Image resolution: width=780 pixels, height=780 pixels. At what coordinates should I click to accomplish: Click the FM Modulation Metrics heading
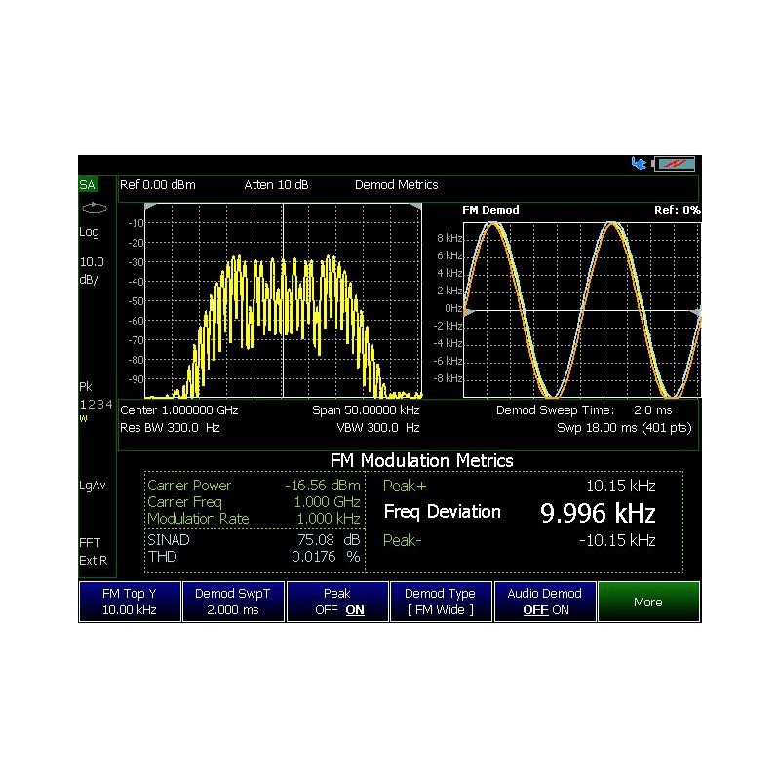click(x=421, y=460)
